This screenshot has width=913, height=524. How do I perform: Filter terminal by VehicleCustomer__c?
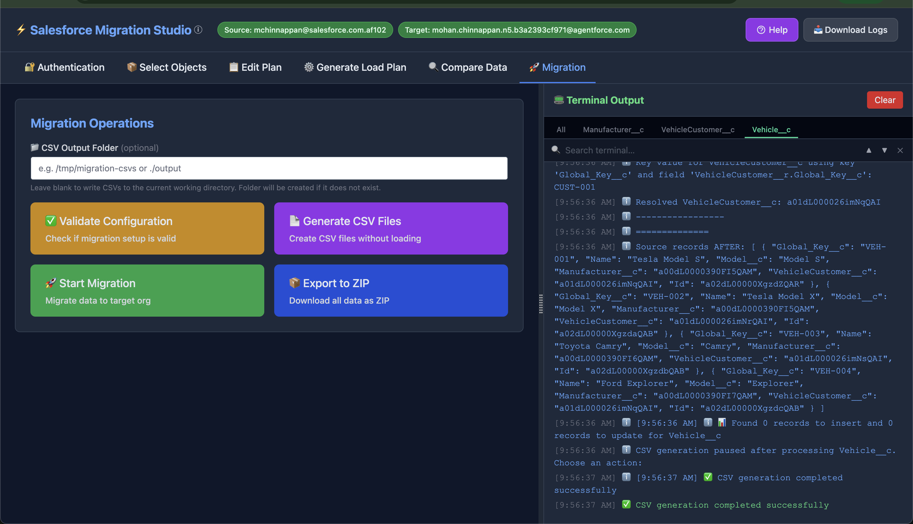(x=698, y=129)
